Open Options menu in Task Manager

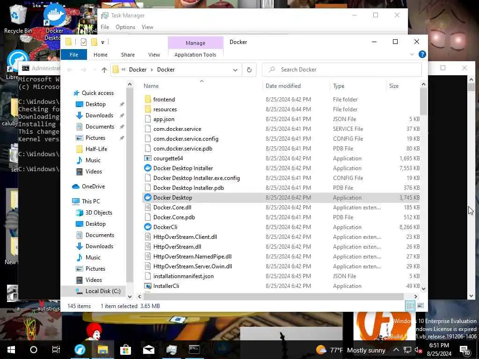(125, 27)
